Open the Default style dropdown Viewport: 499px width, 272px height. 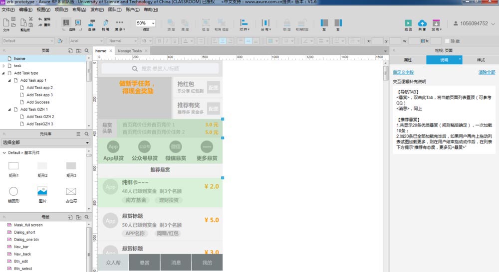(x=27, y=41)
